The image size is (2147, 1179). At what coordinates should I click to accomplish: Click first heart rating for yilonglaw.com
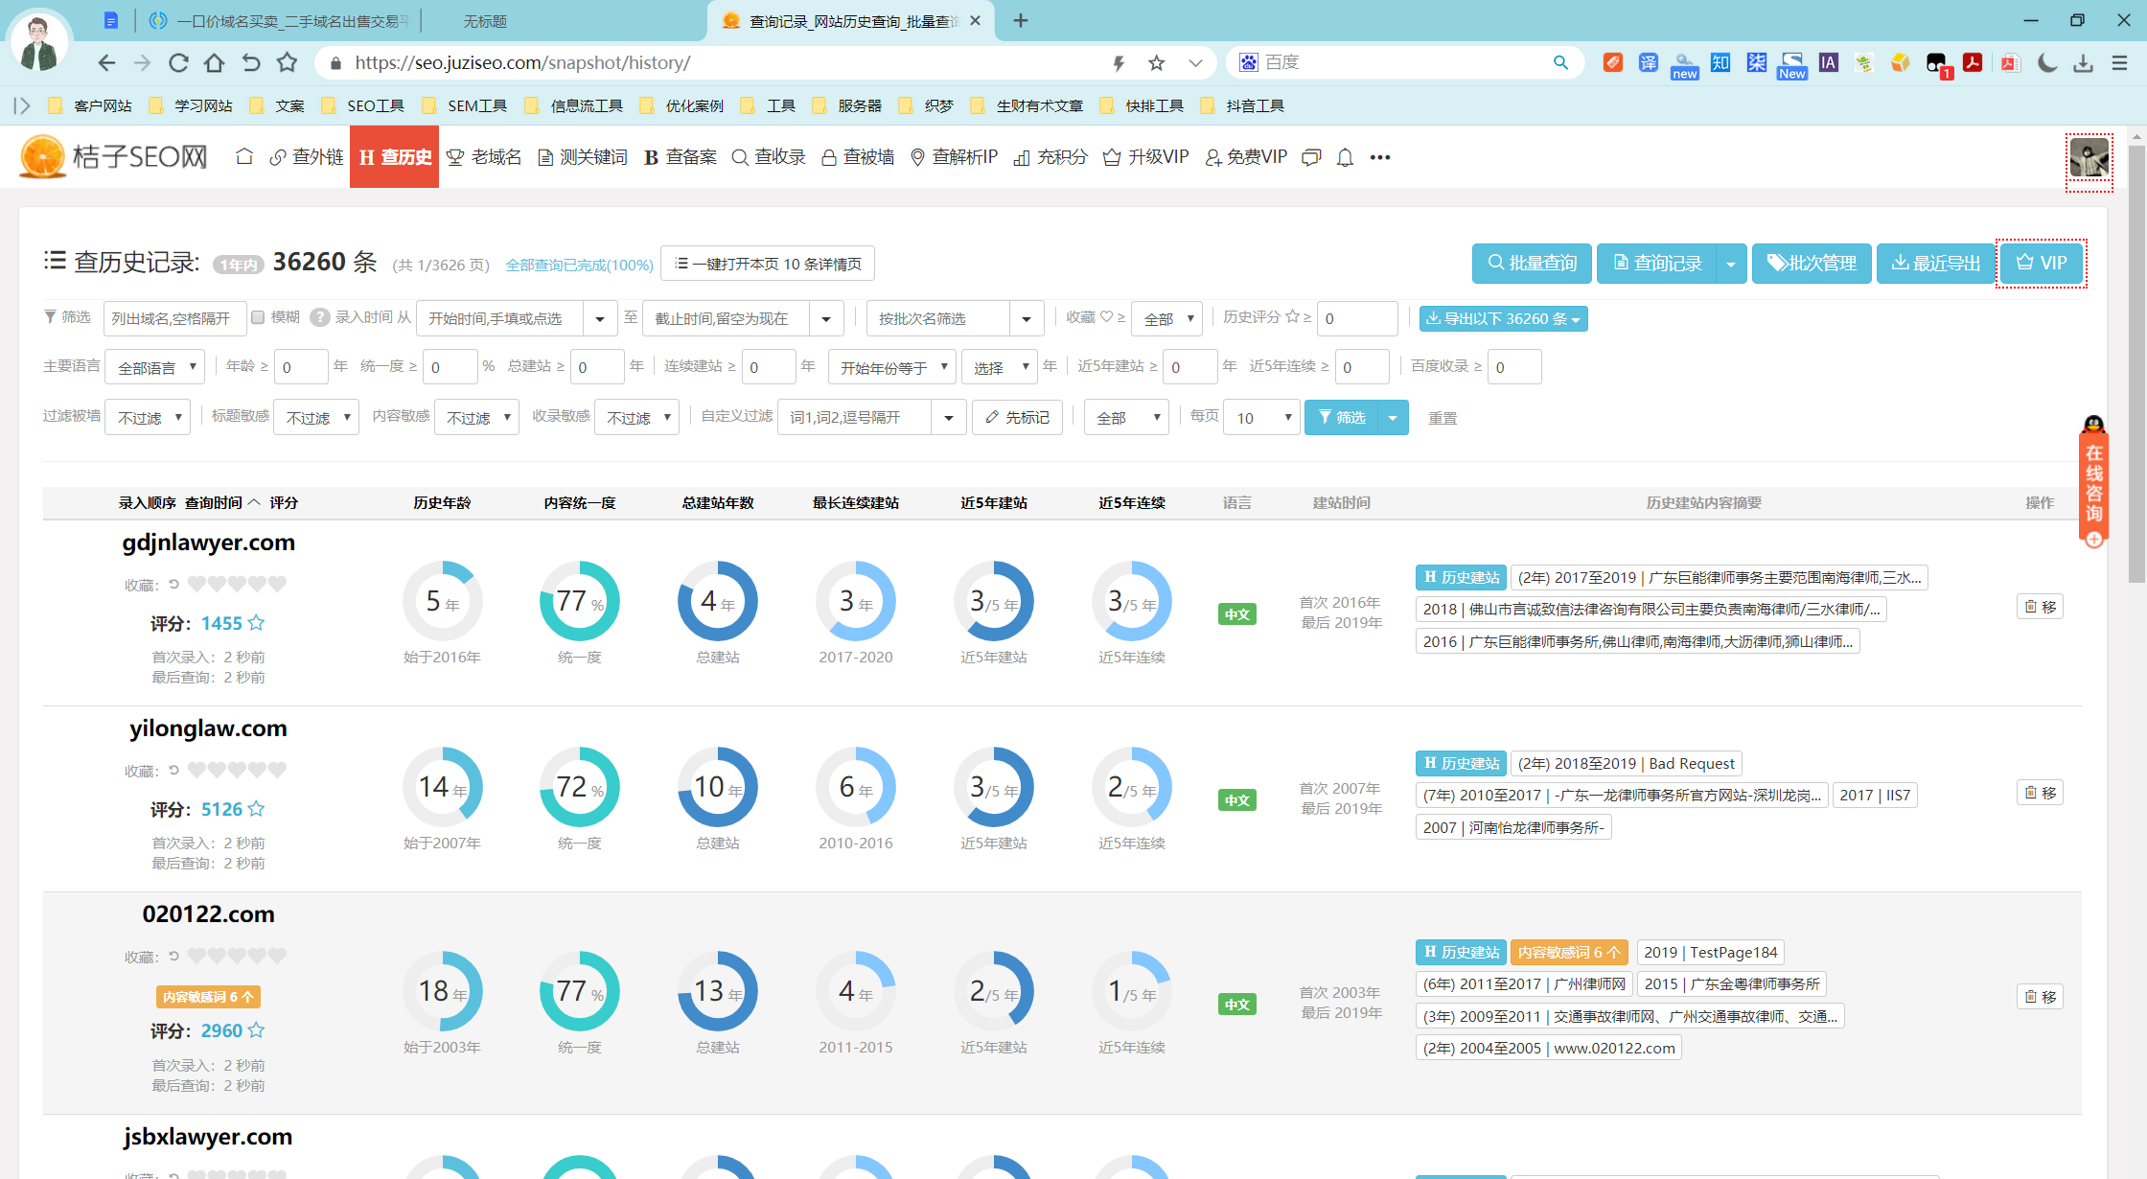point(196,770)
